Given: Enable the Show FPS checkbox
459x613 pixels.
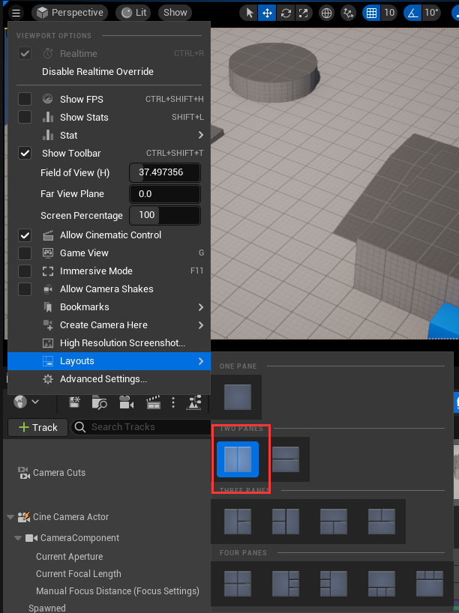Looking at the screenshot, I should pyautogui.click(x=25, y=100).
